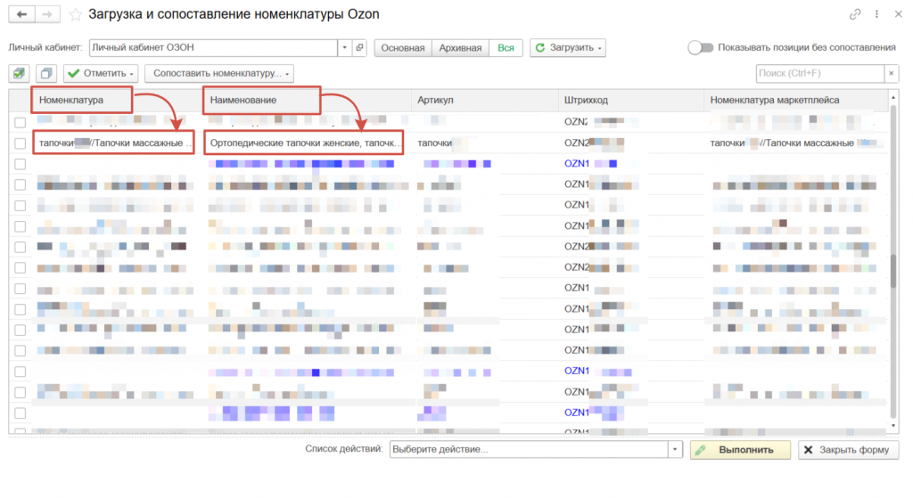Expand the Личный кабинет dropdown arrow

click(x=345, y=47)
